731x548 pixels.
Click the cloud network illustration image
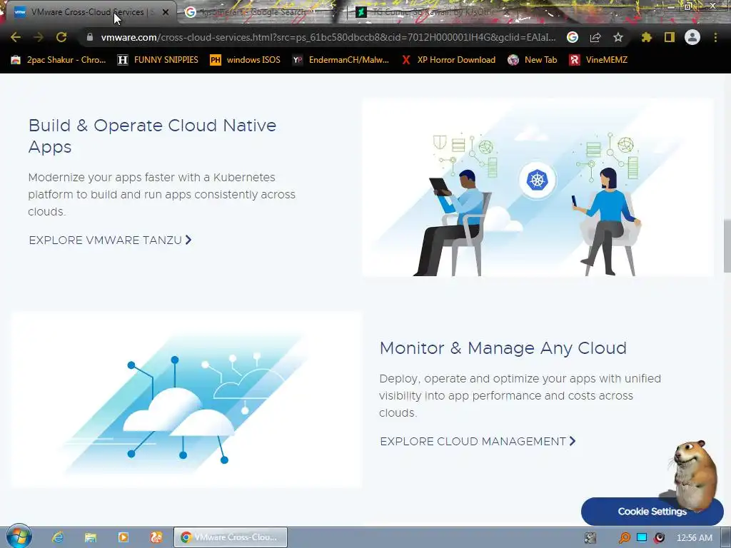click(186, 400)
